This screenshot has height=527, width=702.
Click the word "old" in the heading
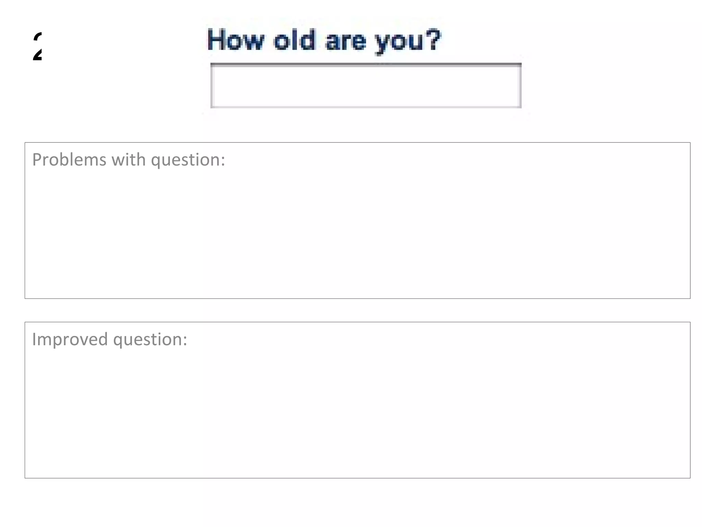point(294,40)
